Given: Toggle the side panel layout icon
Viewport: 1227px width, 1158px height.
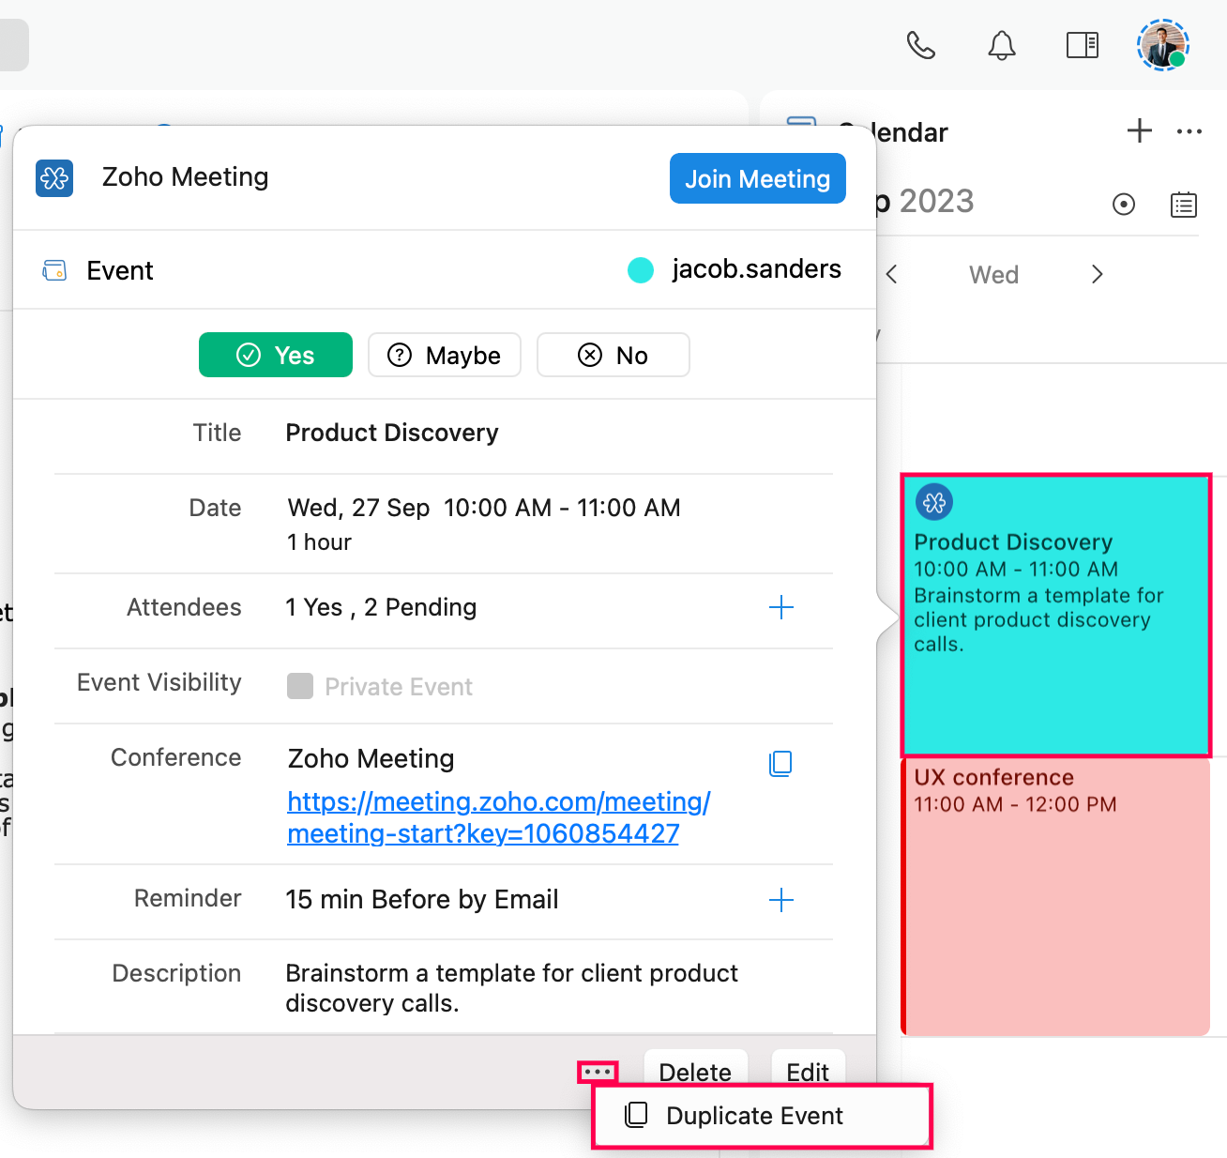Looking at the screenshot, I should pos(1082,45).
